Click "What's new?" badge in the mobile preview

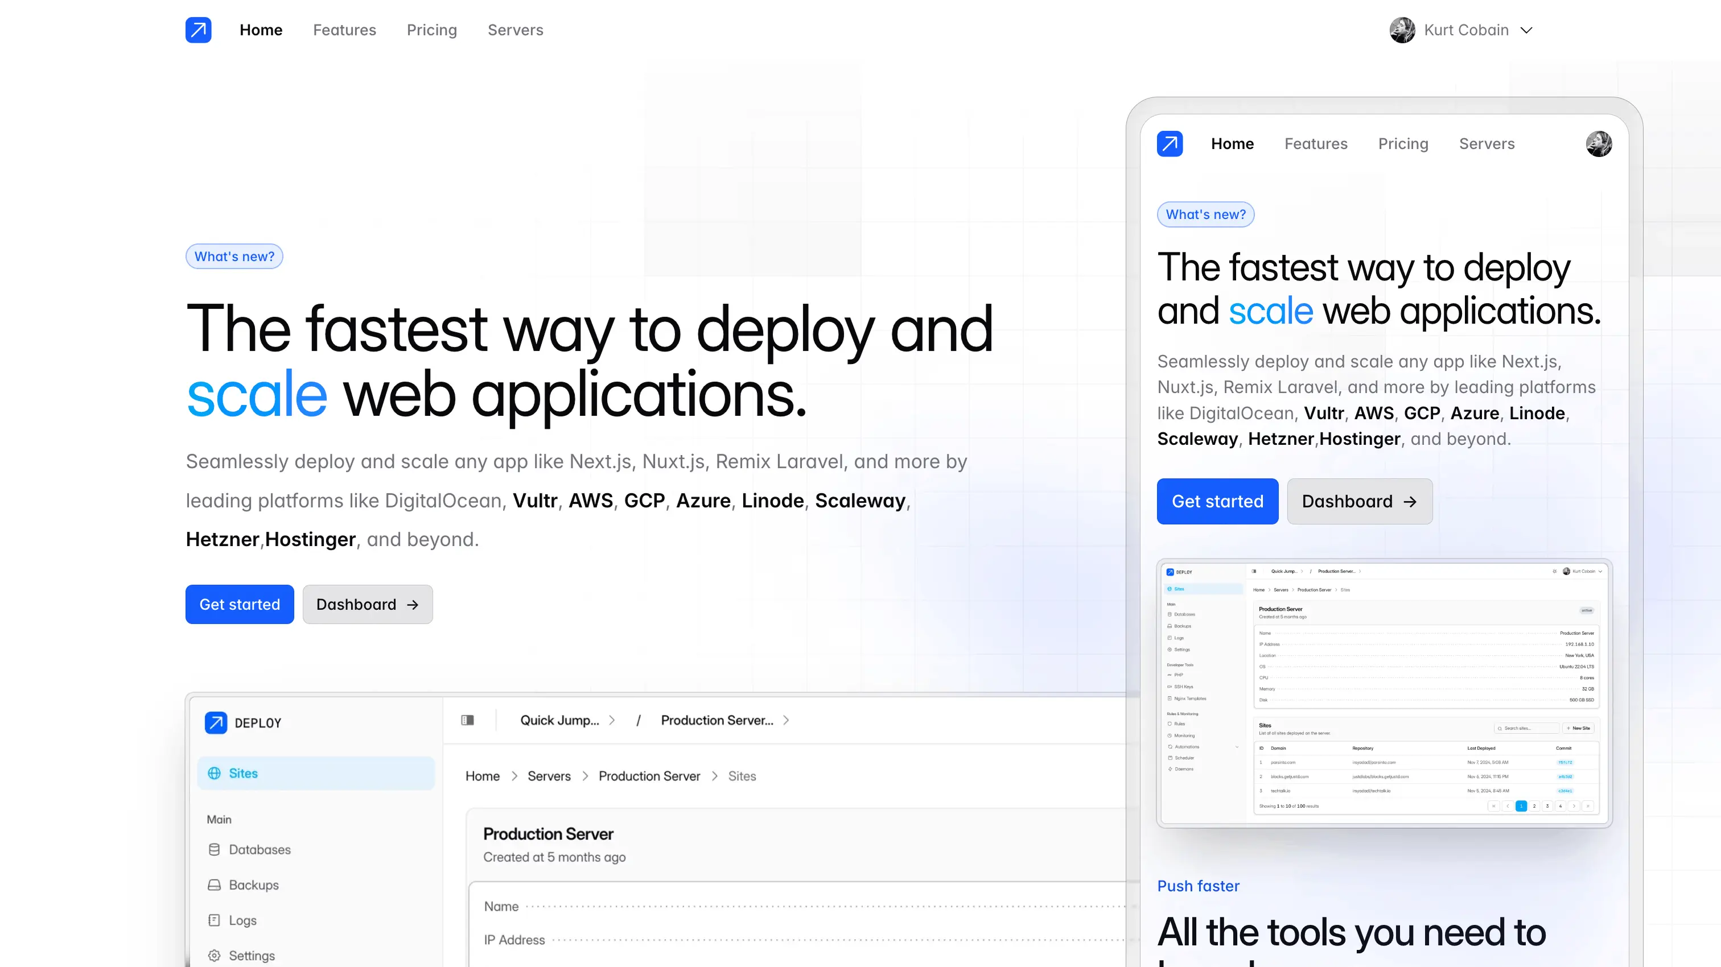coord(1206,214)
